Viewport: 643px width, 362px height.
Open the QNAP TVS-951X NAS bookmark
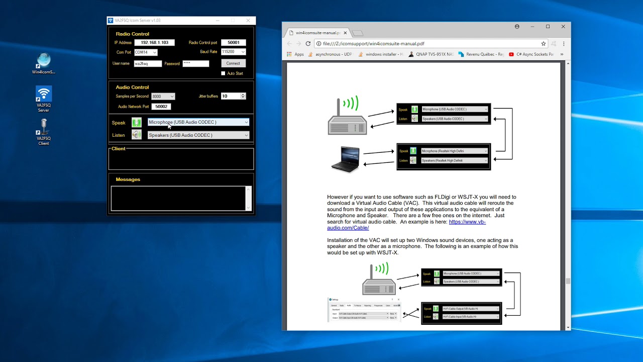coord(431,54)
